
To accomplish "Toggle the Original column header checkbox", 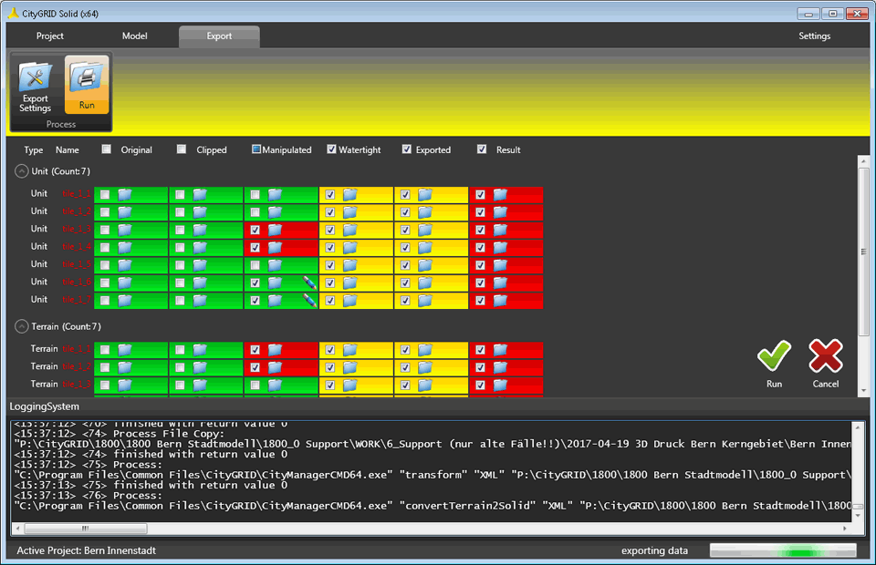I will click(x=106, y=149).
